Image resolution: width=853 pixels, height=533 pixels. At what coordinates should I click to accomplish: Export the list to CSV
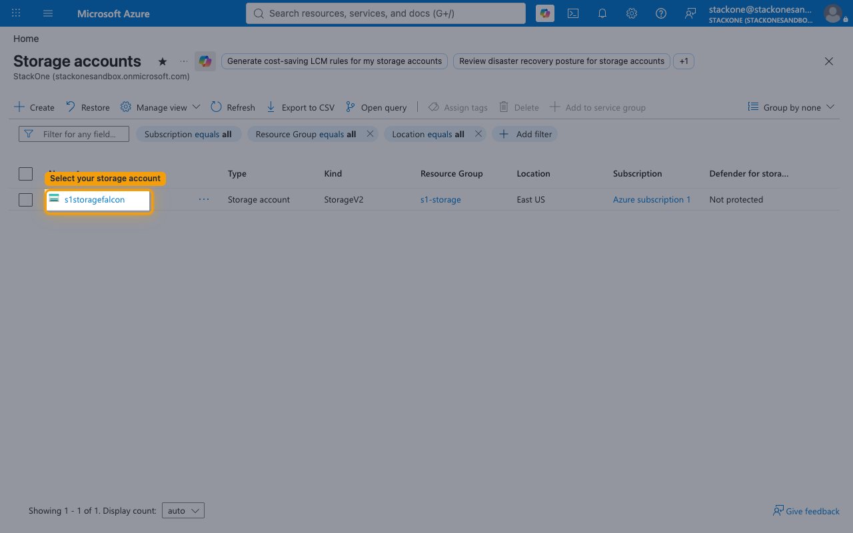pos(300,107)
